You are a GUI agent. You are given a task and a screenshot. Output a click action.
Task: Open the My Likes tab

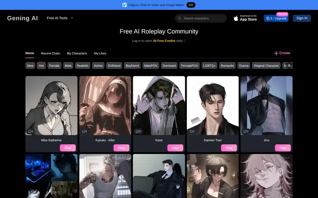(100, 53)
